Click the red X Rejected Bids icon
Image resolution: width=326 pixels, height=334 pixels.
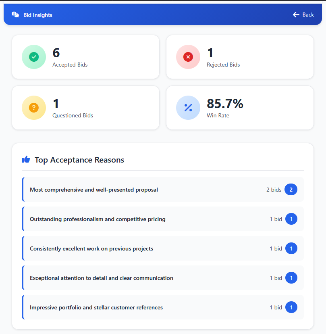[x=188, y=57]
